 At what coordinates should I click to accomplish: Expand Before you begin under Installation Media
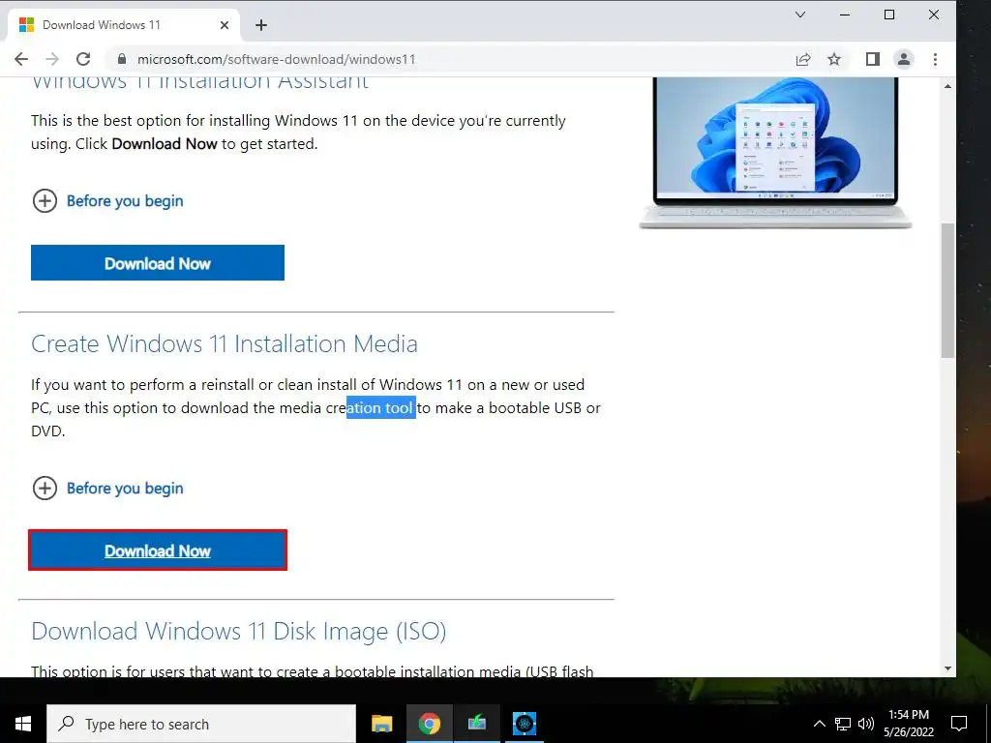(108, 489)
